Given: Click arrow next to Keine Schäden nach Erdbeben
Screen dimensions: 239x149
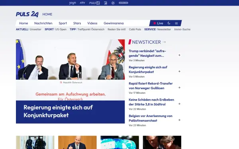Looking at the screenshot, I should coord(179,104).
